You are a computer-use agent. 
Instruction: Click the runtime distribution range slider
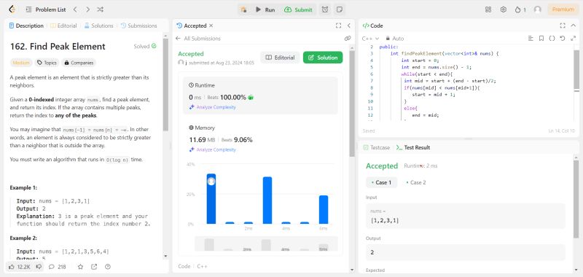click(266, 245)
